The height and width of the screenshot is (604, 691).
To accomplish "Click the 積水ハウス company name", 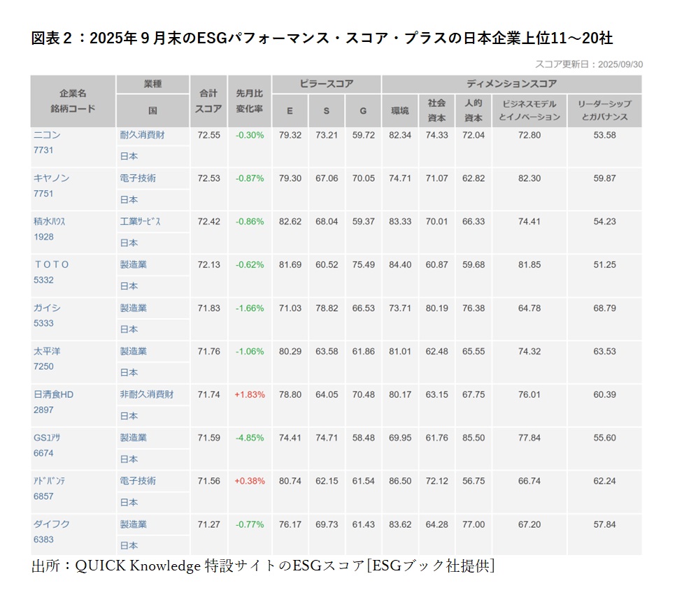I will tap(50, 222).
